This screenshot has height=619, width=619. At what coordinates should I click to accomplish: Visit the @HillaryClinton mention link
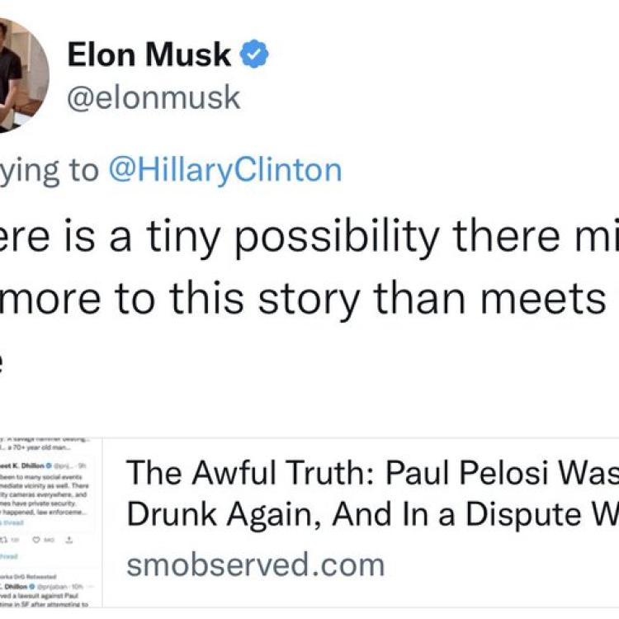[x=225, y=171]
